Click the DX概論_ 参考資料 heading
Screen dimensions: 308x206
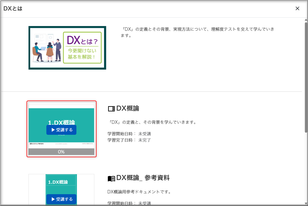143,178
